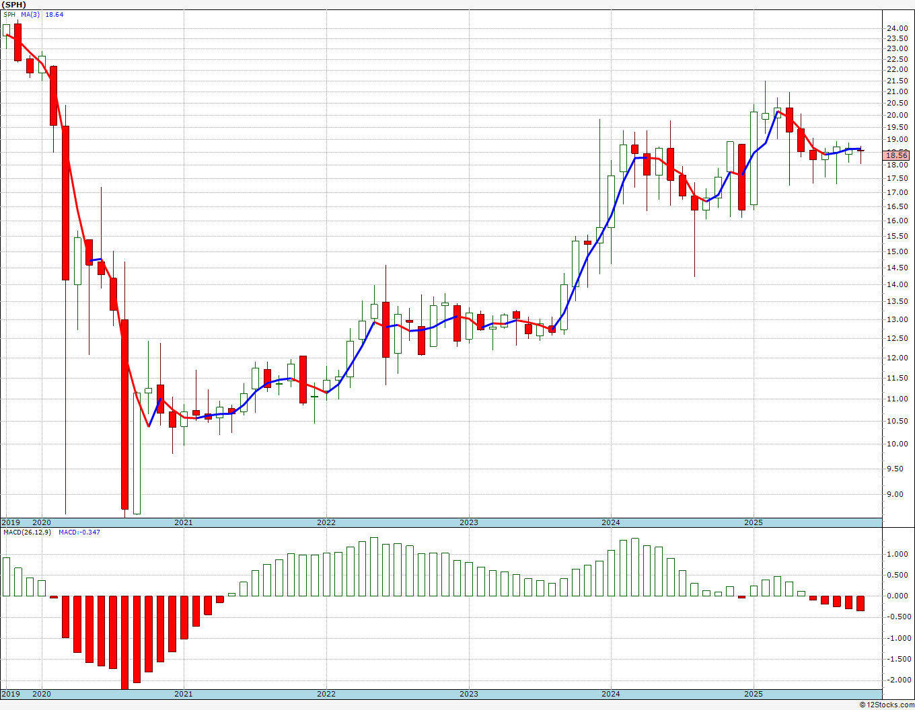Image resolution: width=915 pixels, height=710 pixels.
Task: Click the MA(3) indicator label
Action: click(x=30, y=14)
